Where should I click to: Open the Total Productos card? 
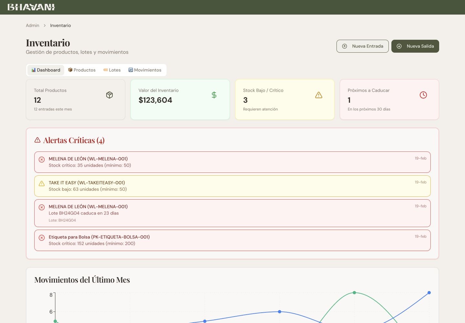pos(76,99)
